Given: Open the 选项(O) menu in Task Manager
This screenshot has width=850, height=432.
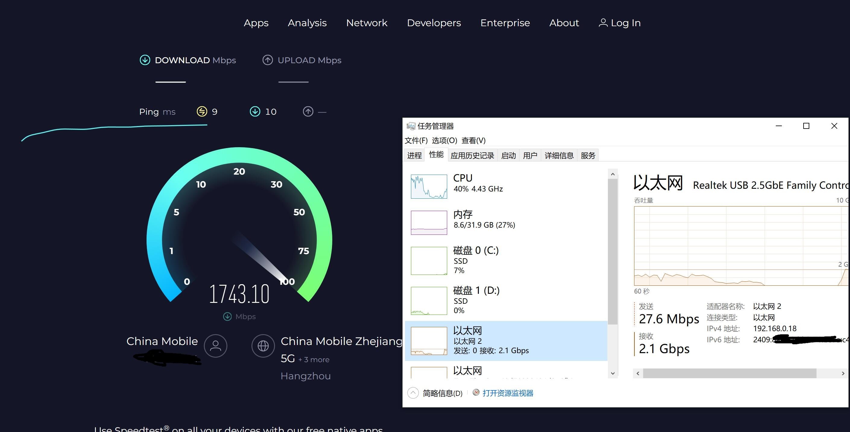Looking at the screenshot, I should [x=444, y=140].
